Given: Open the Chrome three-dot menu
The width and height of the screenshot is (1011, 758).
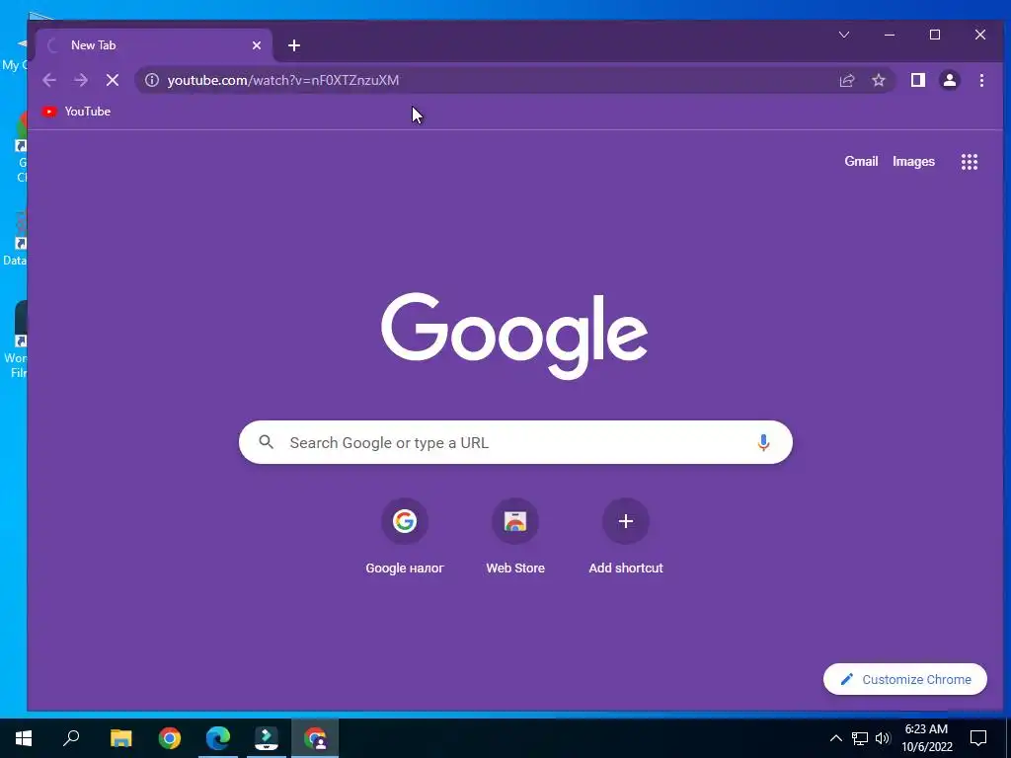Looking at the screenshot, I should [x=981, y=80].
